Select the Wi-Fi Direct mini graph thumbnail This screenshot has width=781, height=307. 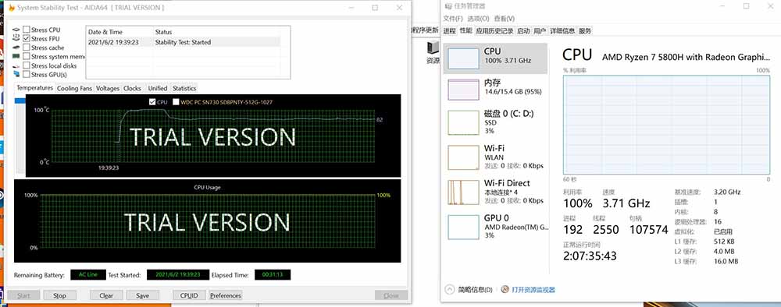coord(463,192)
